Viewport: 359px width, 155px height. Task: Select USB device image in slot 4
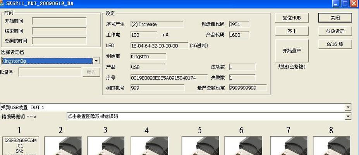tap(149, 146)
